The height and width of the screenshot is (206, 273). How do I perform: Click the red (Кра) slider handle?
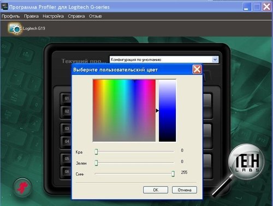96,152
